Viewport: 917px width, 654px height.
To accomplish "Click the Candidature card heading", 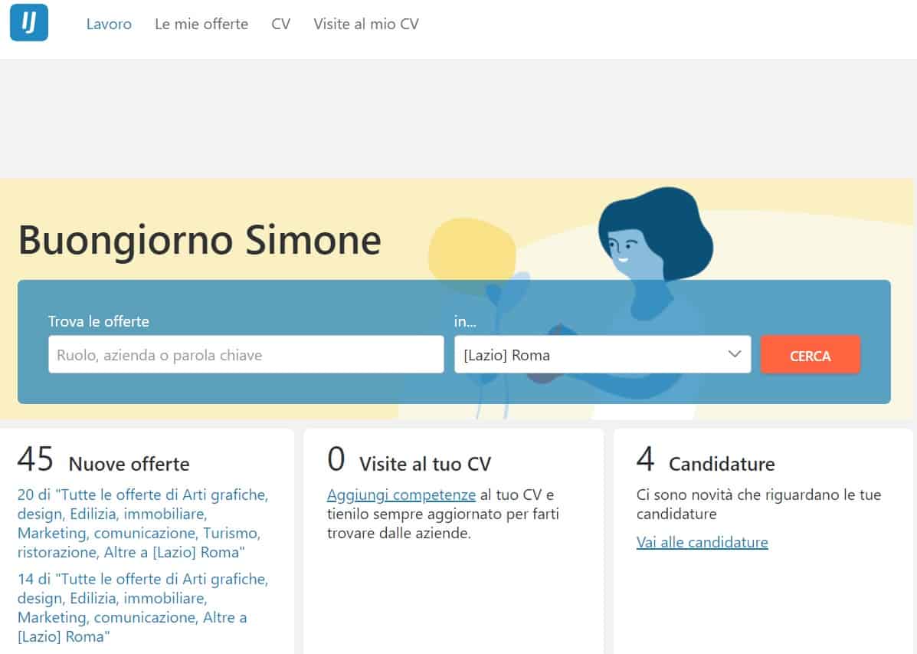I will tap(721, 464).
